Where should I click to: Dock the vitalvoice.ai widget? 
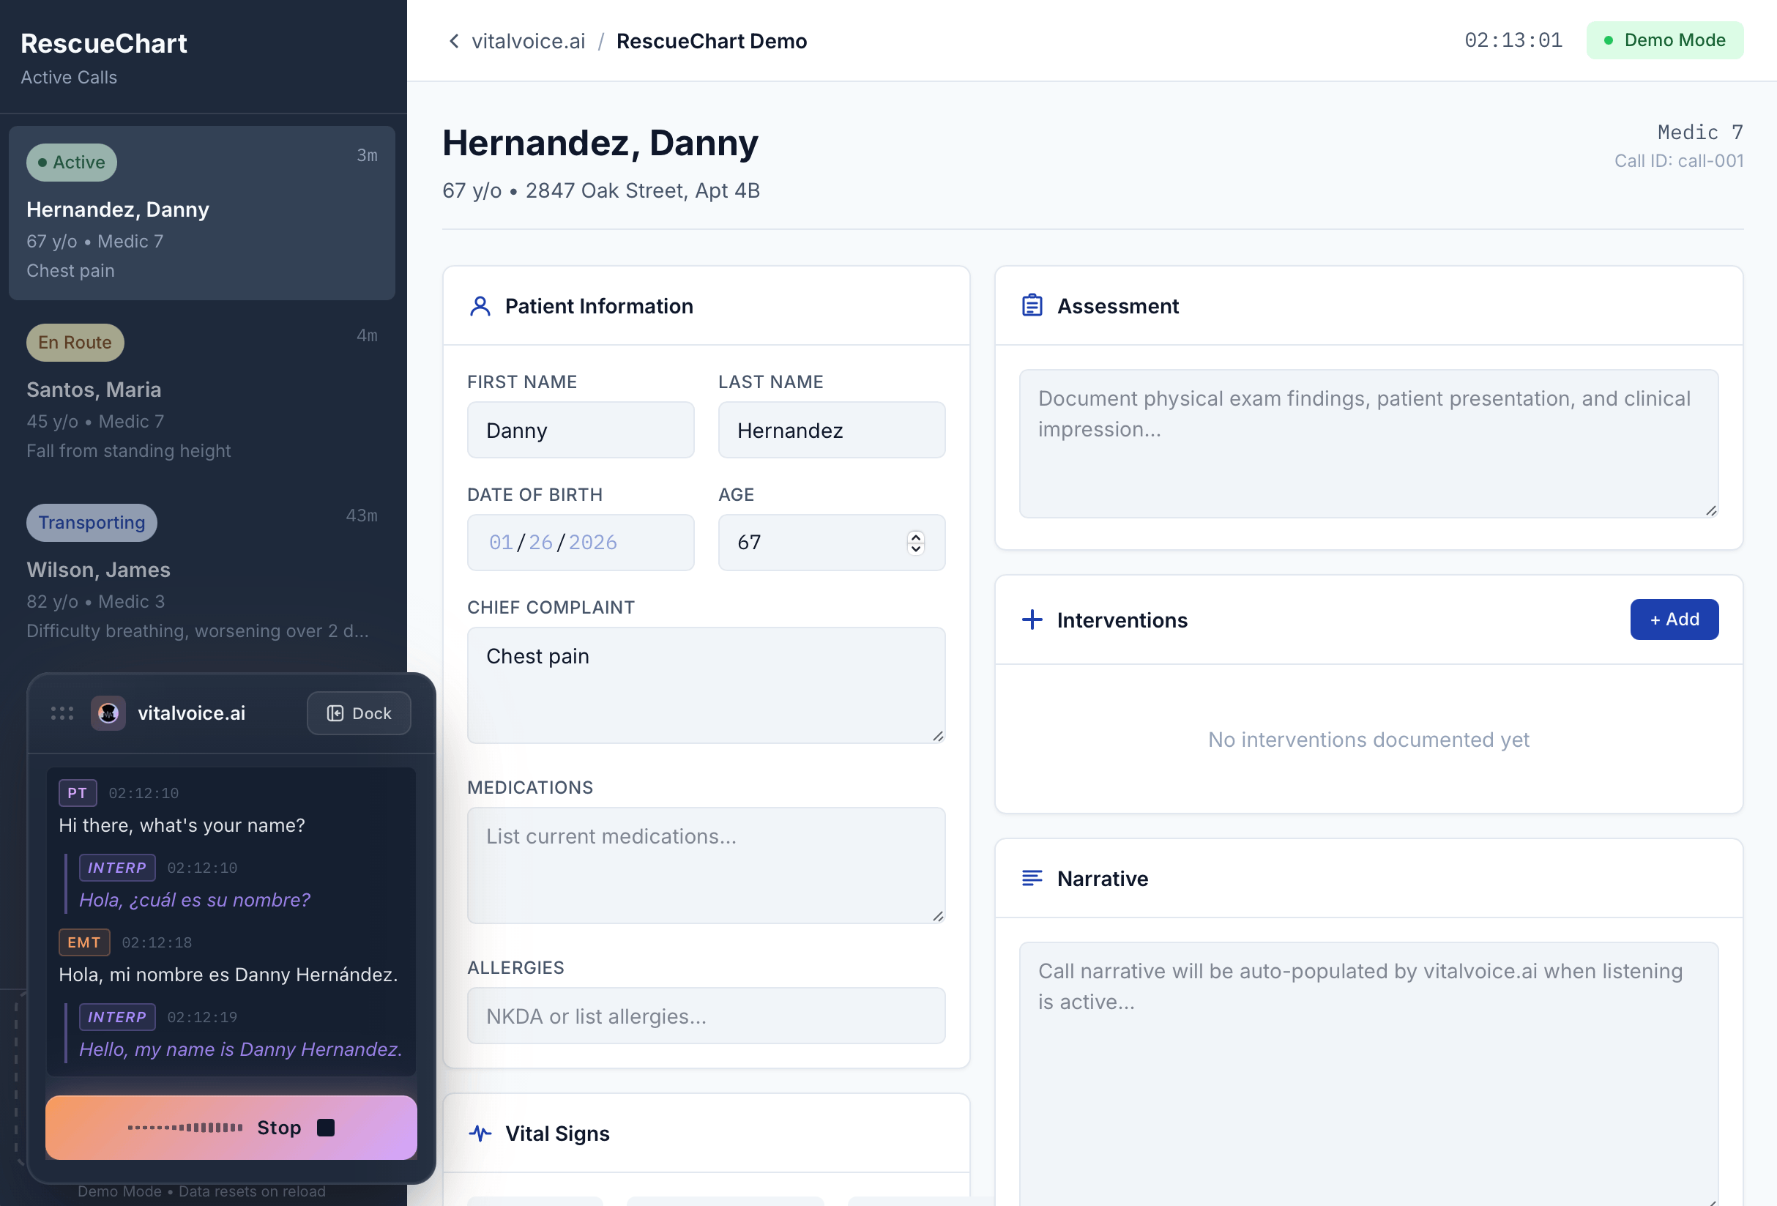click(x=359, y=712)
